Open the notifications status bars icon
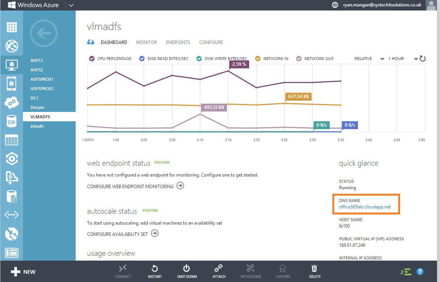 (x=408, y=271)
